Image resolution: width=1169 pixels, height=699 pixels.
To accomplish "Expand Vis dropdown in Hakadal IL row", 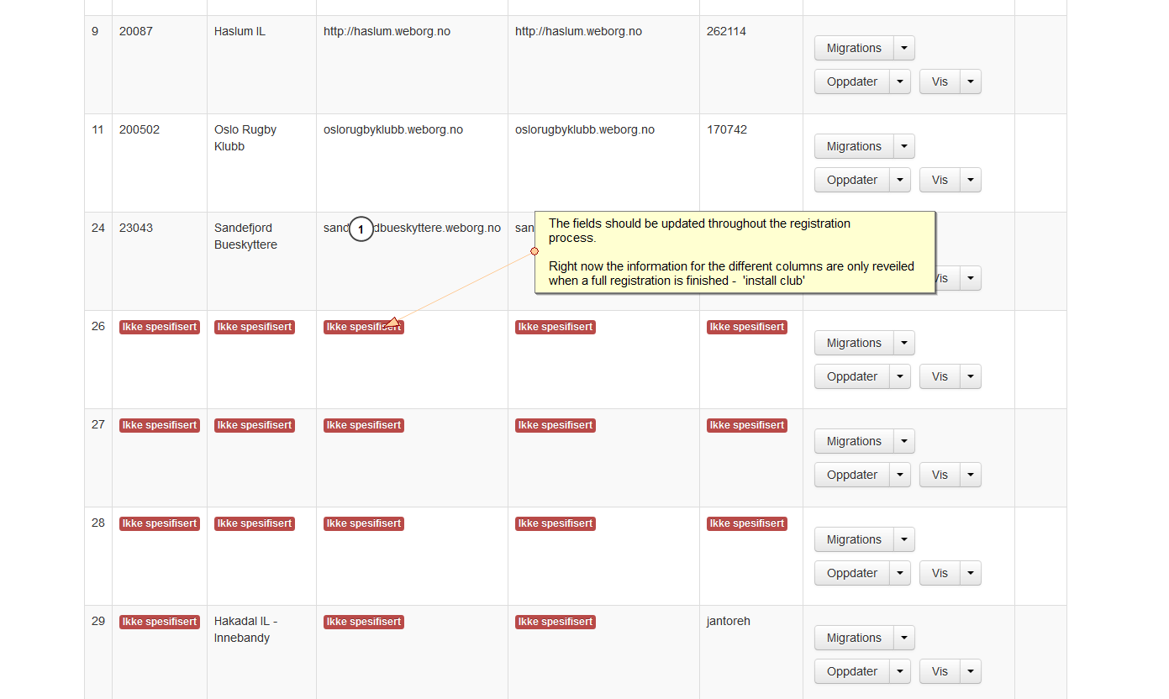I will point(971,671).
